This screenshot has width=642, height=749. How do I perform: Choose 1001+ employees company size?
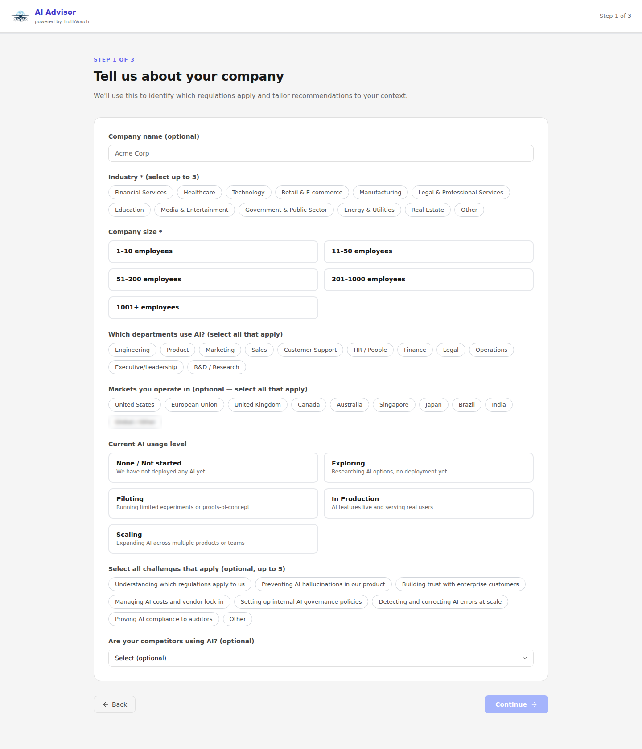[x=213, y=308]
